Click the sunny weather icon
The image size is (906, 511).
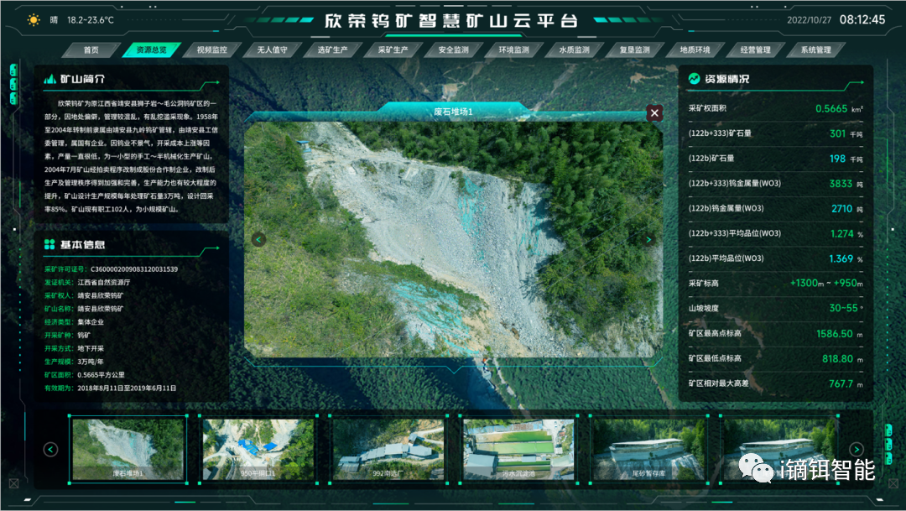(34, 19)
